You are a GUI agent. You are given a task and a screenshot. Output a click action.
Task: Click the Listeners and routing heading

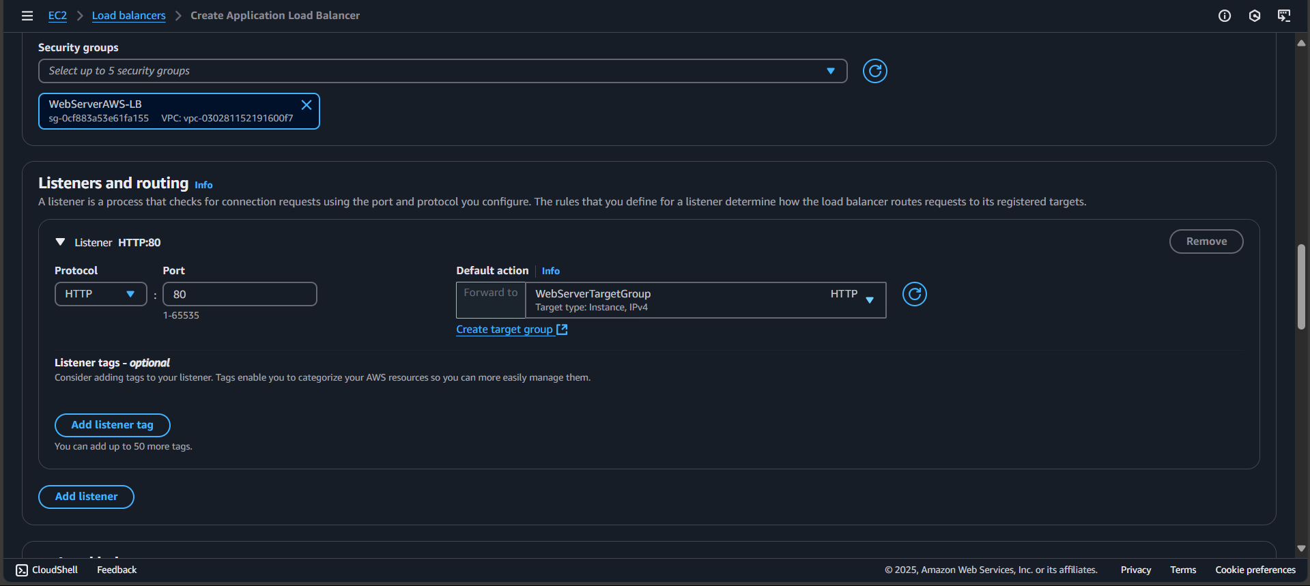[113, 183]
